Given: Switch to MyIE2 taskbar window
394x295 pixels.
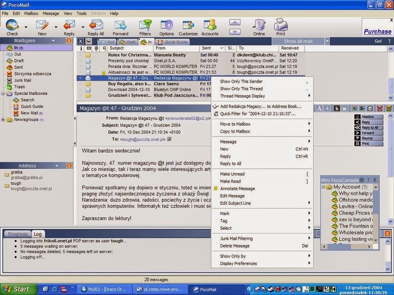Looking at the screenshot, I should point(104,289).
